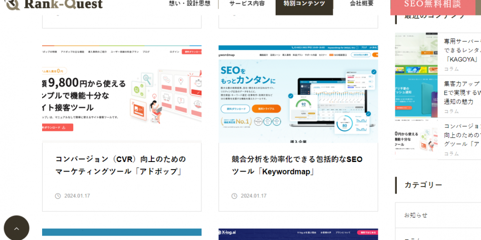The height and width of the screenshot is (240, 481).
Task: Open the X-log.ai article thumbnail
Action: tap(298, 234)
